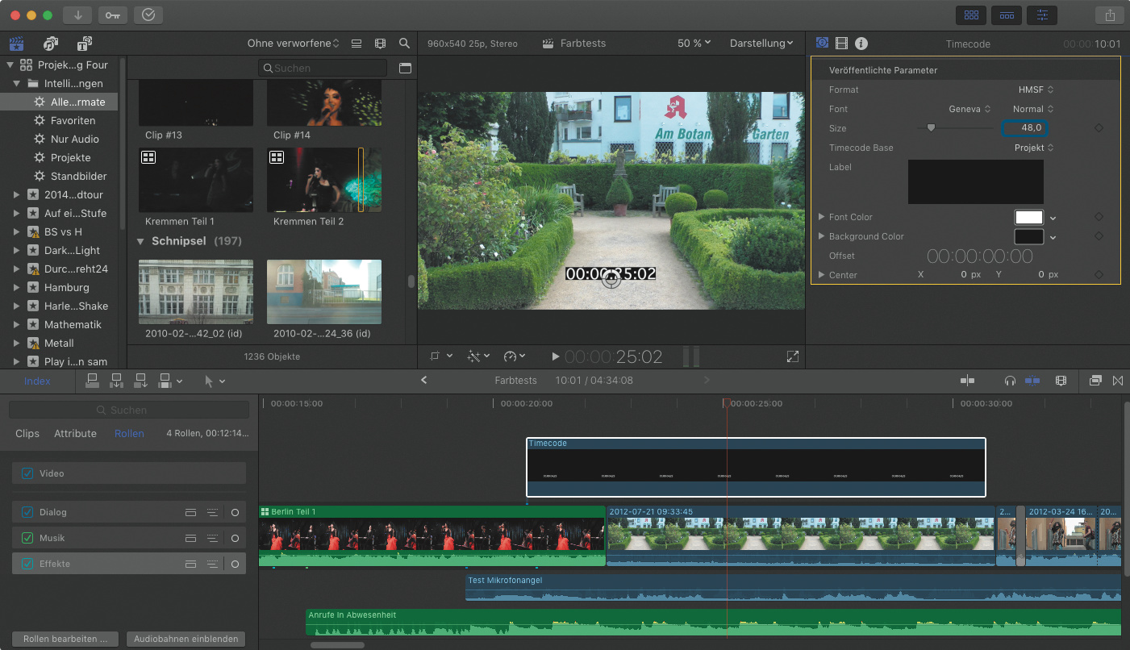Viewport: 1130px width, 650px height.
Task: Open the titles and generators sidebar icon
Action: 84,44
